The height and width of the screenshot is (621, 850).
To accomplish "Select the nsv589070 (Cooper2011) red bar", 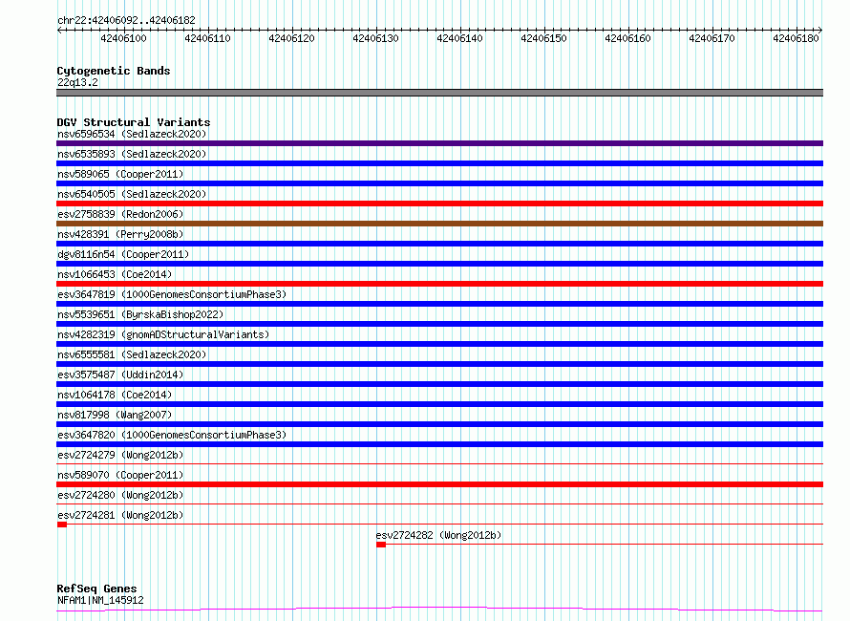I will point(439,484).
